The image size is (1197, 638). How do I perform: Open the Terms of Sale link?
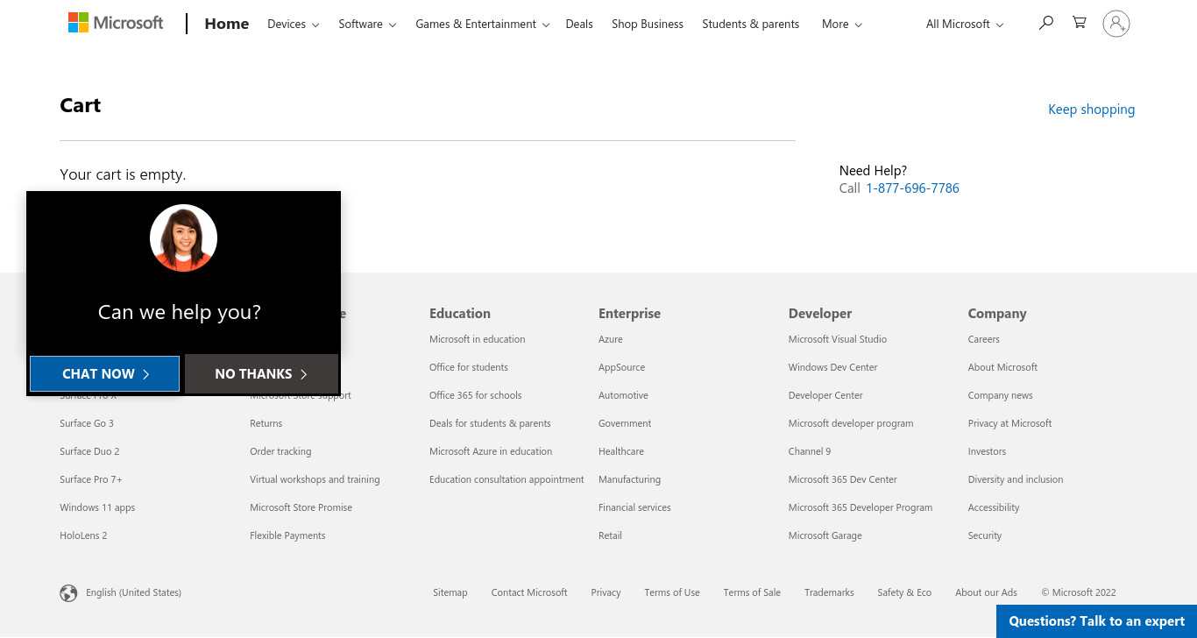coord(752,593)
